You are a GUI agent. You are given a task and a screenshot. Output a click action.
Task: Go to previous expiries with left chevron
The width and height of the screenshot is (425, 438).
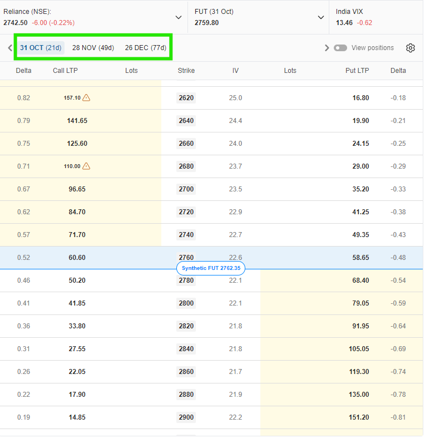10,48
